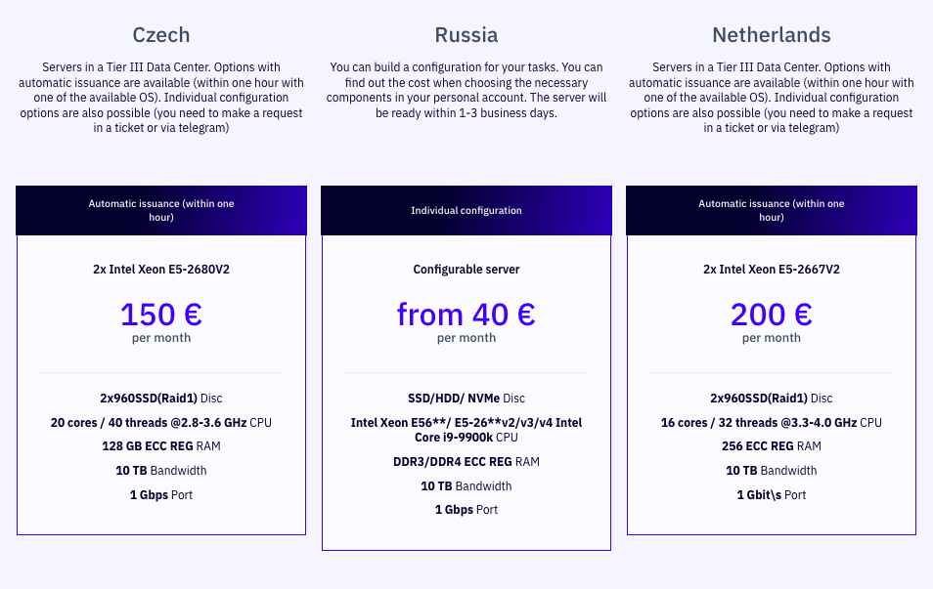
Task: Click the 2x Intel Xeon E5-2680V2 title
Action: point(161,269)
